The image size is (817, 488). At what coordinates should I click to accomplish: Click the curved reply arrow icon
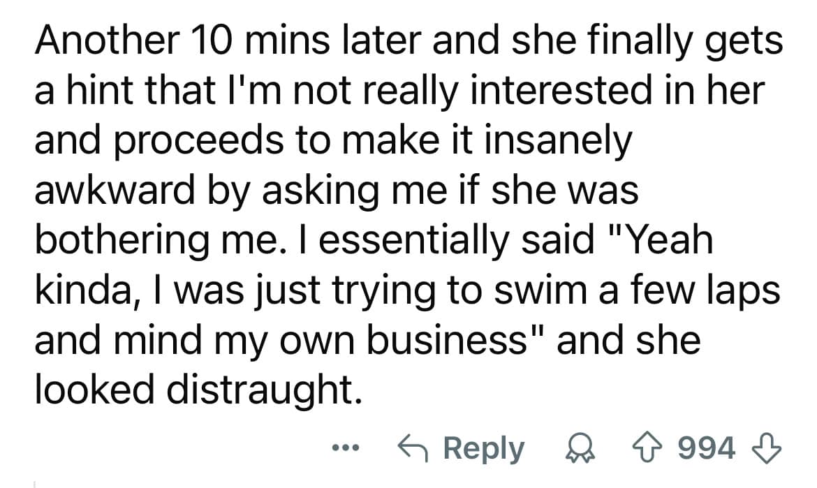coord(412,448)
